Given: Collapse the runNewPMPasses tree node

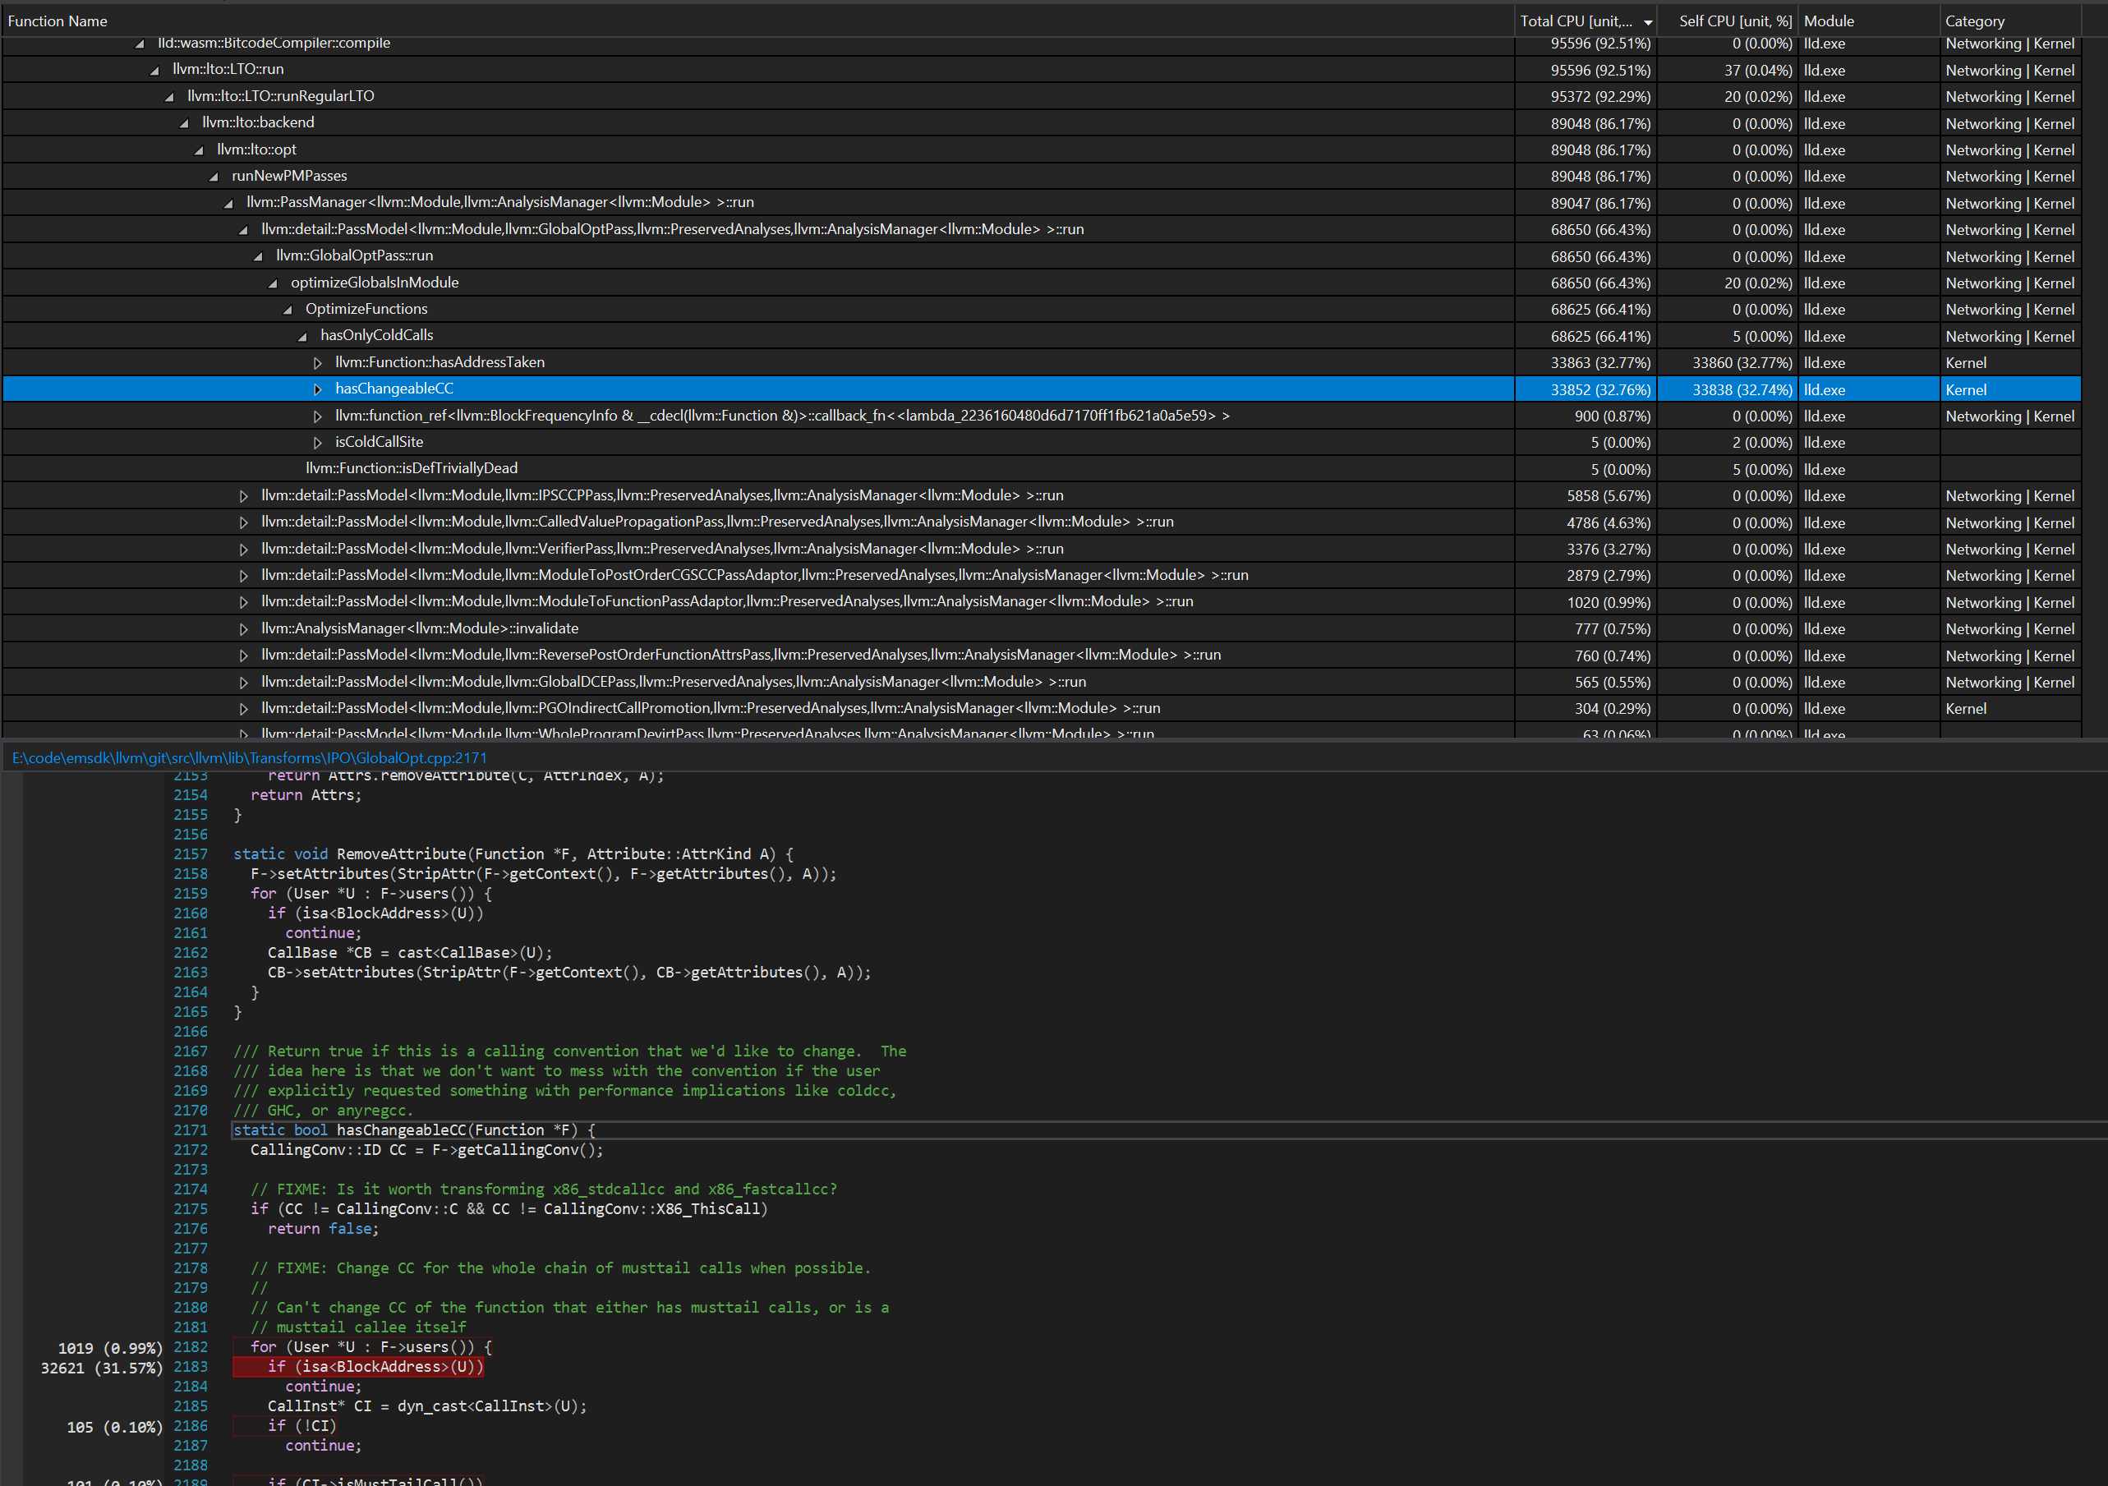Looking at the screenshot, I should (x=213, y=175).
